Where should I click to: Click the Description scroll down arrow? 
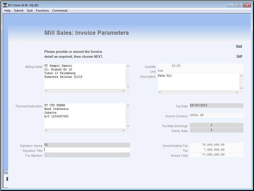tap(241, 88)
